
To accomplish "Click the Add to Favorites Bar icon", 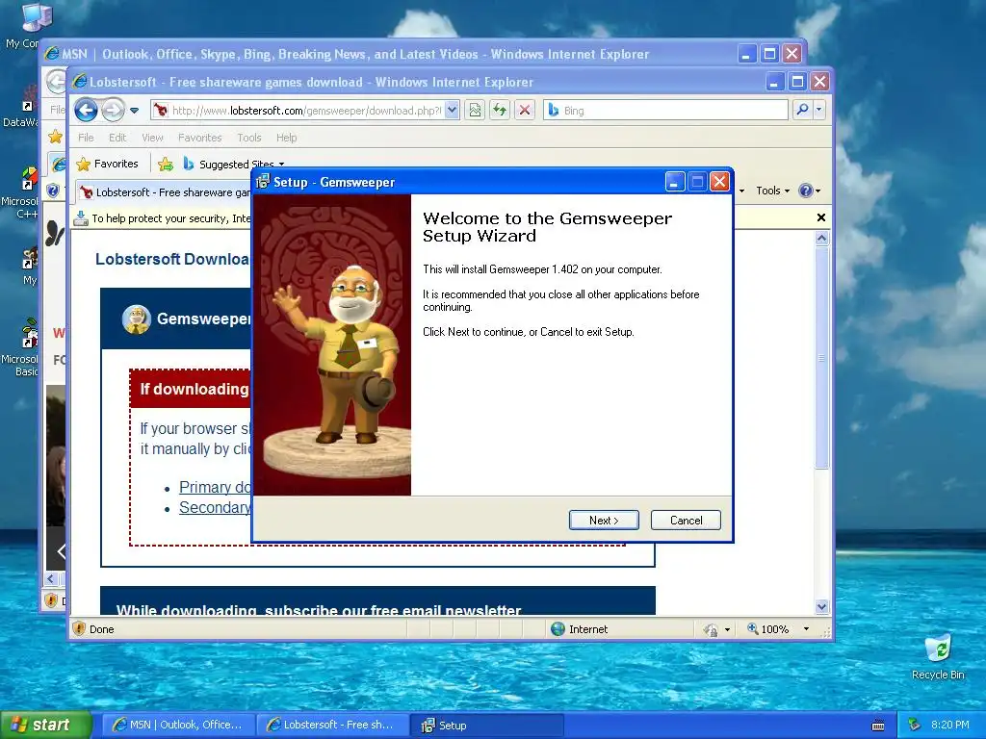I will coord(166,165).
